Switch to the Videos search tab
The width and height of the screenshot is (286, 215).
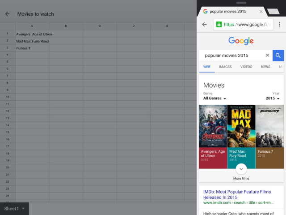(246, 67)
